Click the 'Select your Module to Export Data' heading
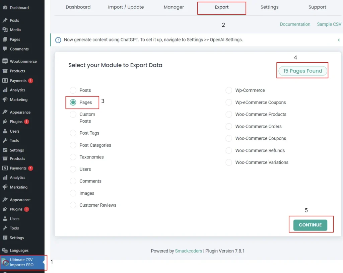 (115, 65)
